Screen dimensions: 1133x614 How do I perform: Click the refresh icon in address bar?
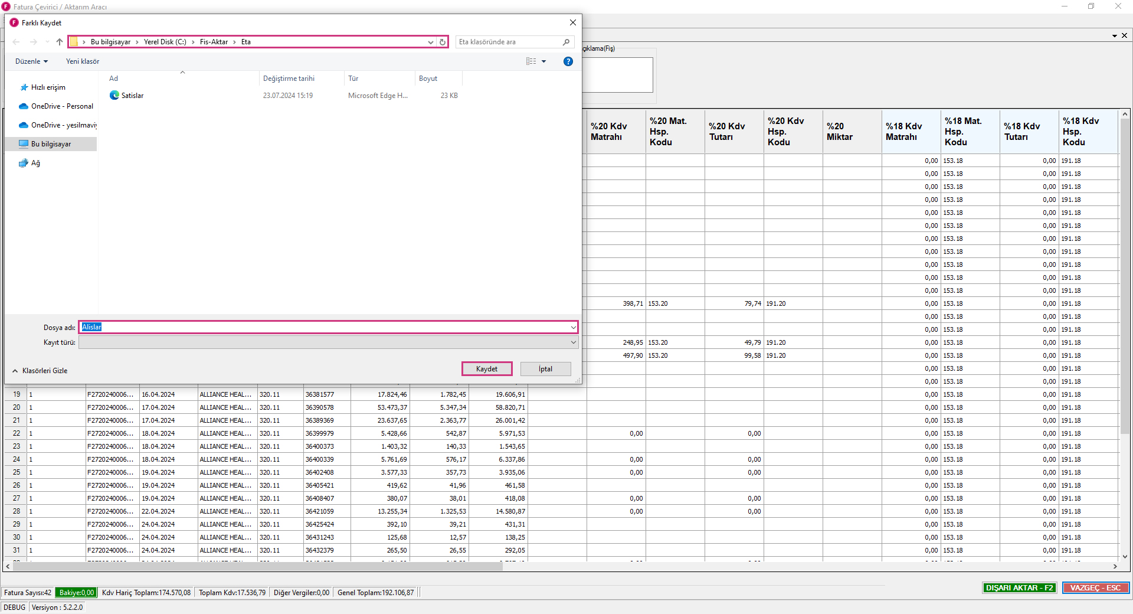pos(443,42)
